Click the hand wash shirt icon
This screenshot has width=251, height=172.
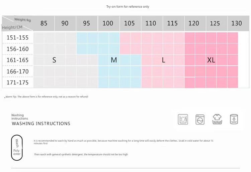tap(217, 119)
